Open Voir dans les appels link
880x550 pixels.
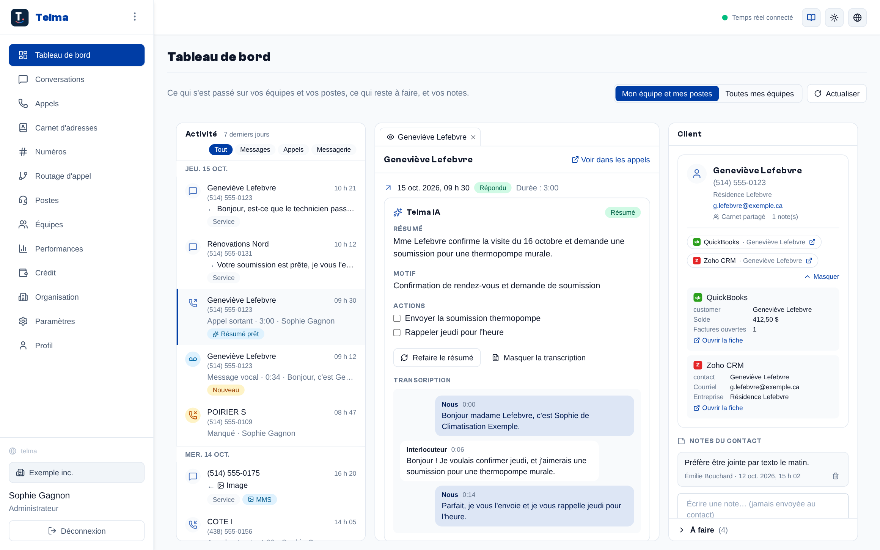pyautogui.click(x=611, y=160)
